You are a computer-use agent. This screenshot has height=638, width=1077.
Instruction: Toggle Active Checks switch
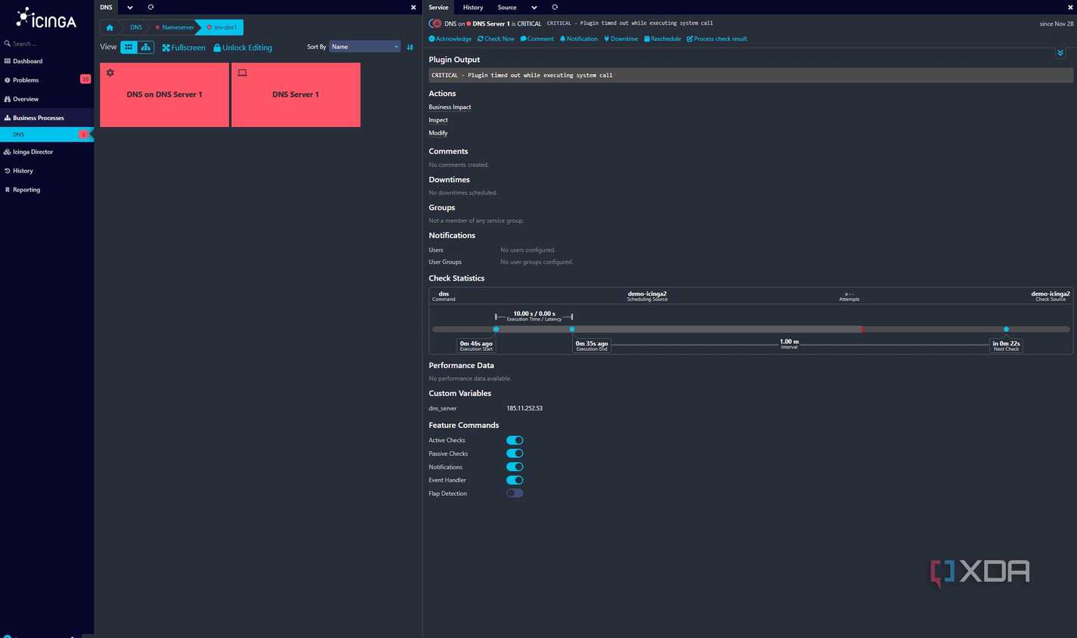point(515,440)
